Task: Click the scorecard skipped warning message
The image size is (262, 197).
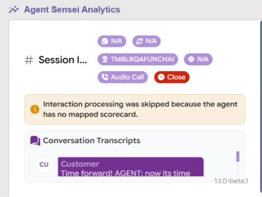Action: 140,109
